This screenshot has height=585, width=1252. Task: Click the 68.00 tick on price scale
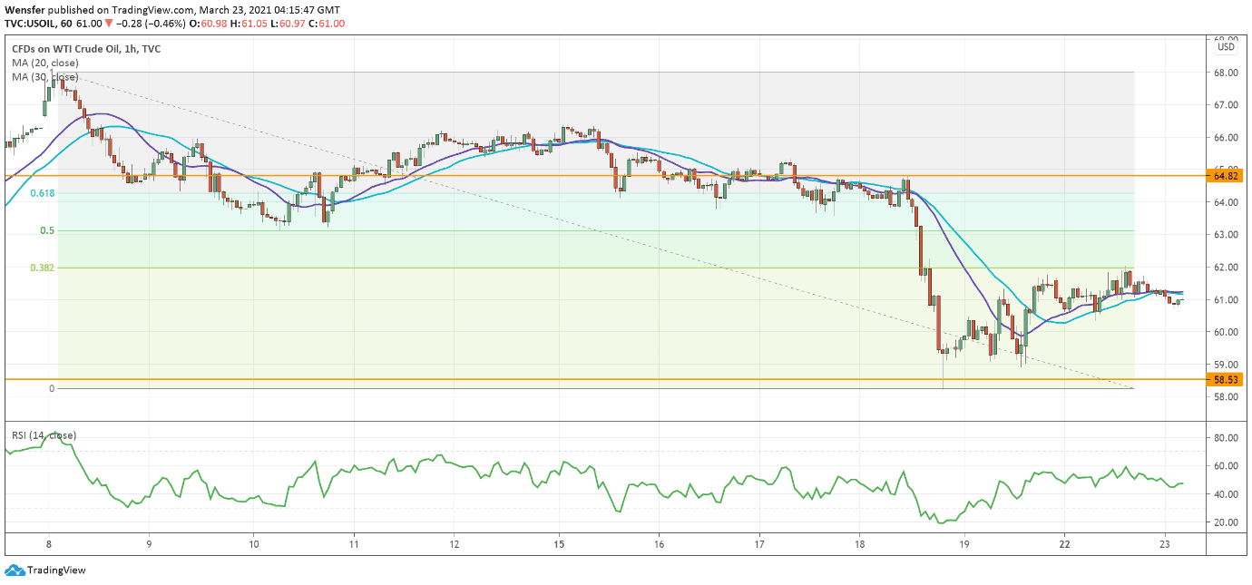[x=1226, y=73]
